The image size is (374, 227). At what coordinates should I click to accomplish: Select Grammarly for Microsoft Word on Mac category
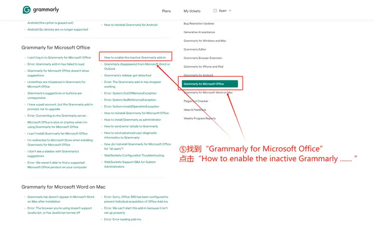(208, 92)
